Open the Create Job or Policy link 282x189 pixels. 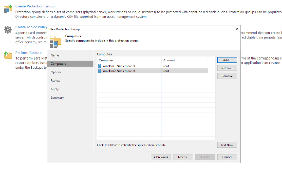(31, 27)
